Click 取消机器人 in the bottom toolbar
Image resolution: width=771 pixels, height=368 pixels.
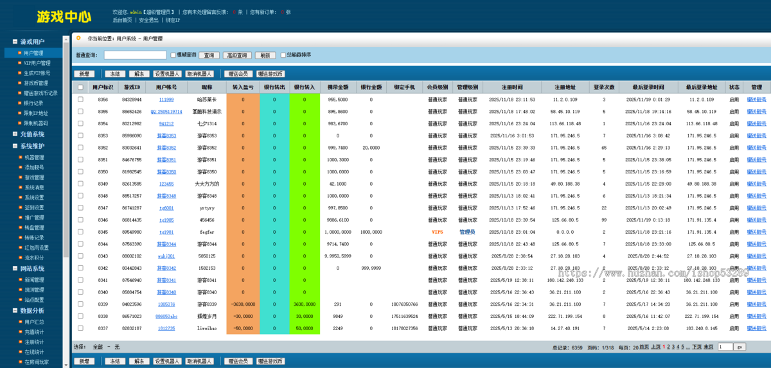200,362
